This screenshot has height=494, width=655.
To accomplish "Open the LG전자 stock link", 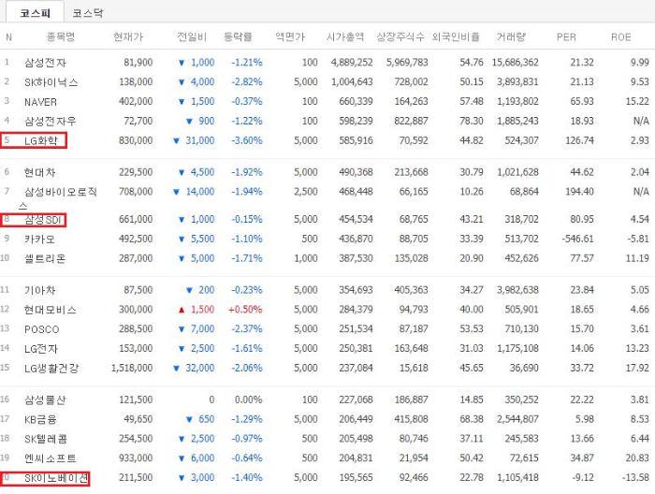I will pyautogui.click(x=41, y=349).
